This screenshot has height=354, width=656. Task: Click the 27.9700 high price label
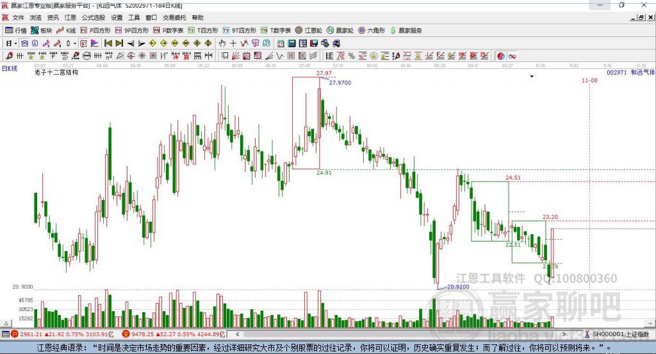point(340,82)
